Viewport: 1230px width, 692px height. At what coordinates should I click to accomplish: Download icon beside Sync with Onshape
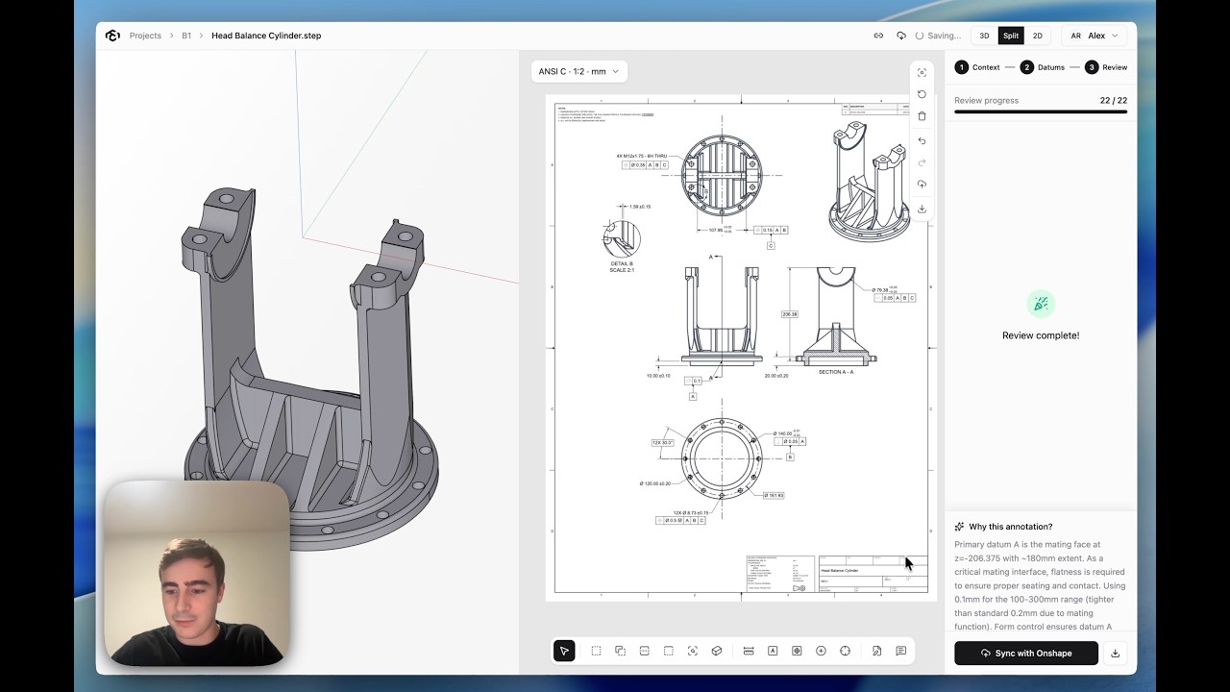[1115, 653]
